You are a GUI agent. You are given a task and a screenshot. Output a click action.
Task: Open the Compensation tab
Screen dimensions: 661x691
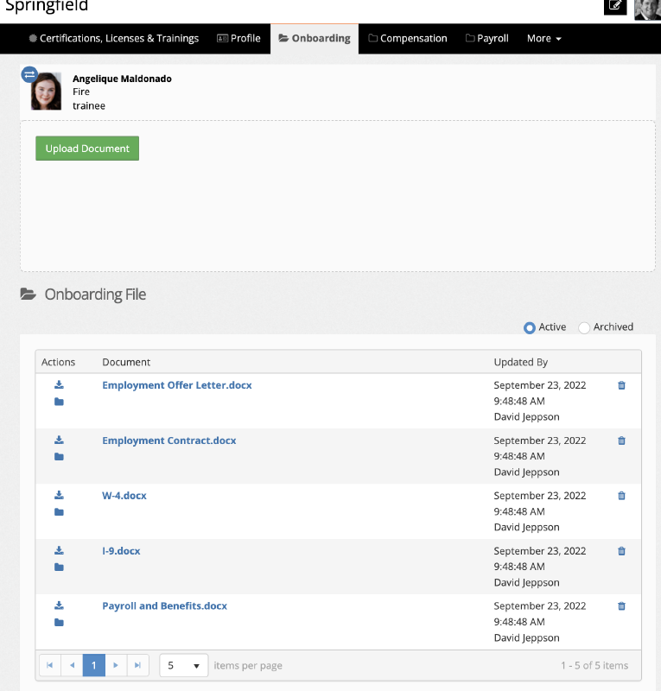(408, 38)
